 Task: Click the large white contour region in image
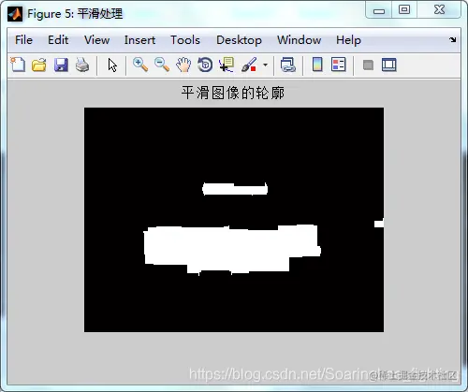(232, 249)
